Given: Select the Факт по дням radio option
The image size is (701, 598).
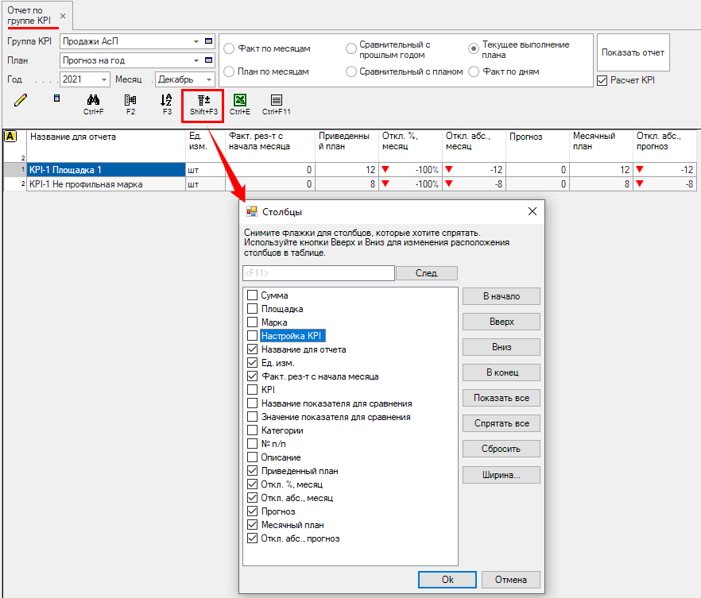Looking at the screenshot, I should [474, 71].
